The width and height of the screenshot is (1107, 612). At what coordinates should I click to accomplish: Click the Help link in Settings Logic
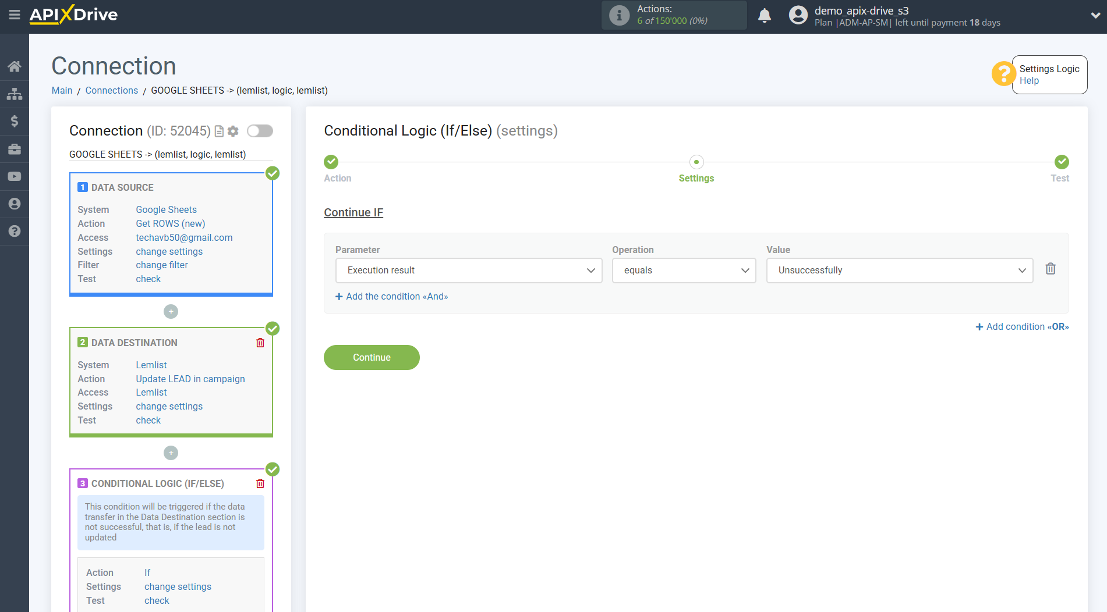[1029, 81]
